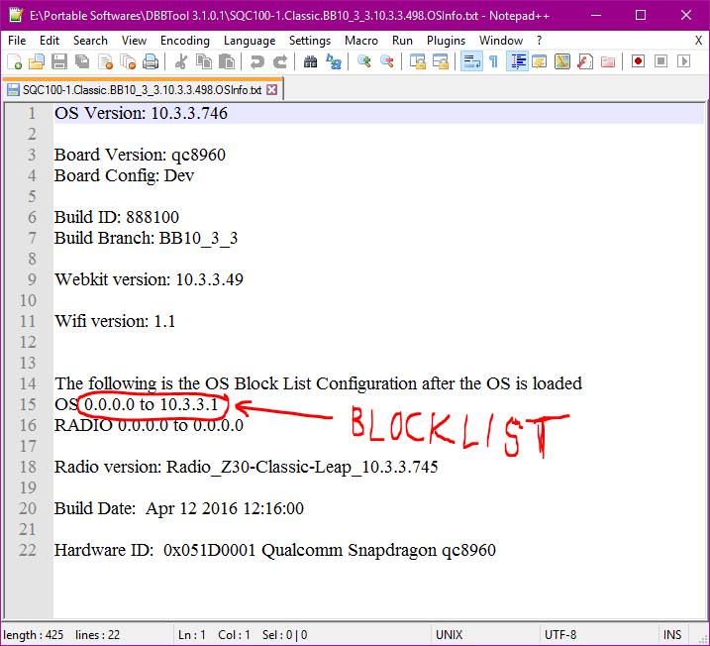Close the OSInfo.txt document tab
Screen dimensions: 710x646
(x=272, y=89)
